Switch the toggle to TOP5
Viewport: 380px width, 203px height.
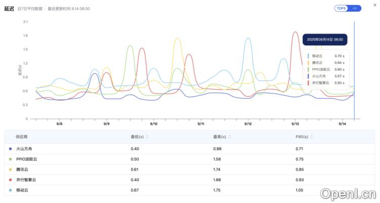coord(341,9)
